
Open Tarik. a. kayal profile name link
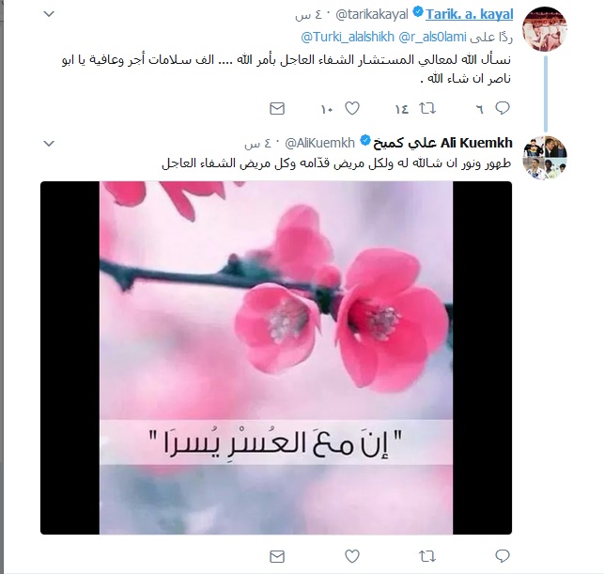click(469, 15)
